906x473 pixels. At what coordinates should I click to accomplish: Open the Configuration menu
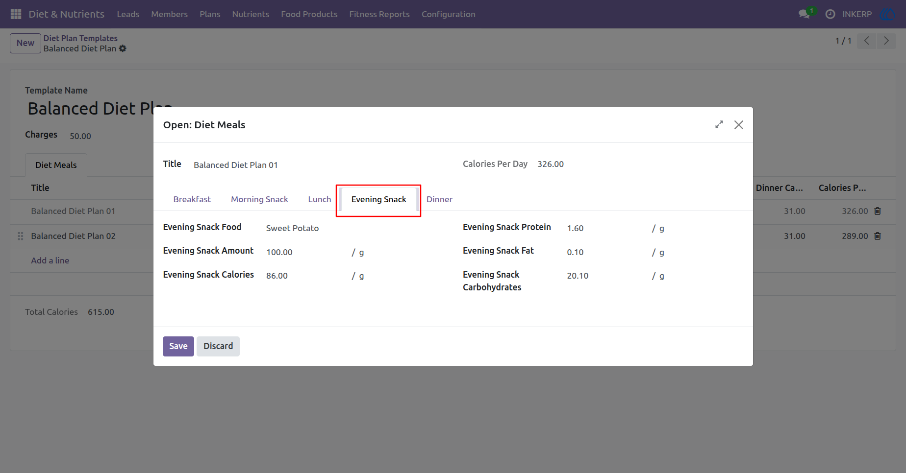tap(448, 14)
